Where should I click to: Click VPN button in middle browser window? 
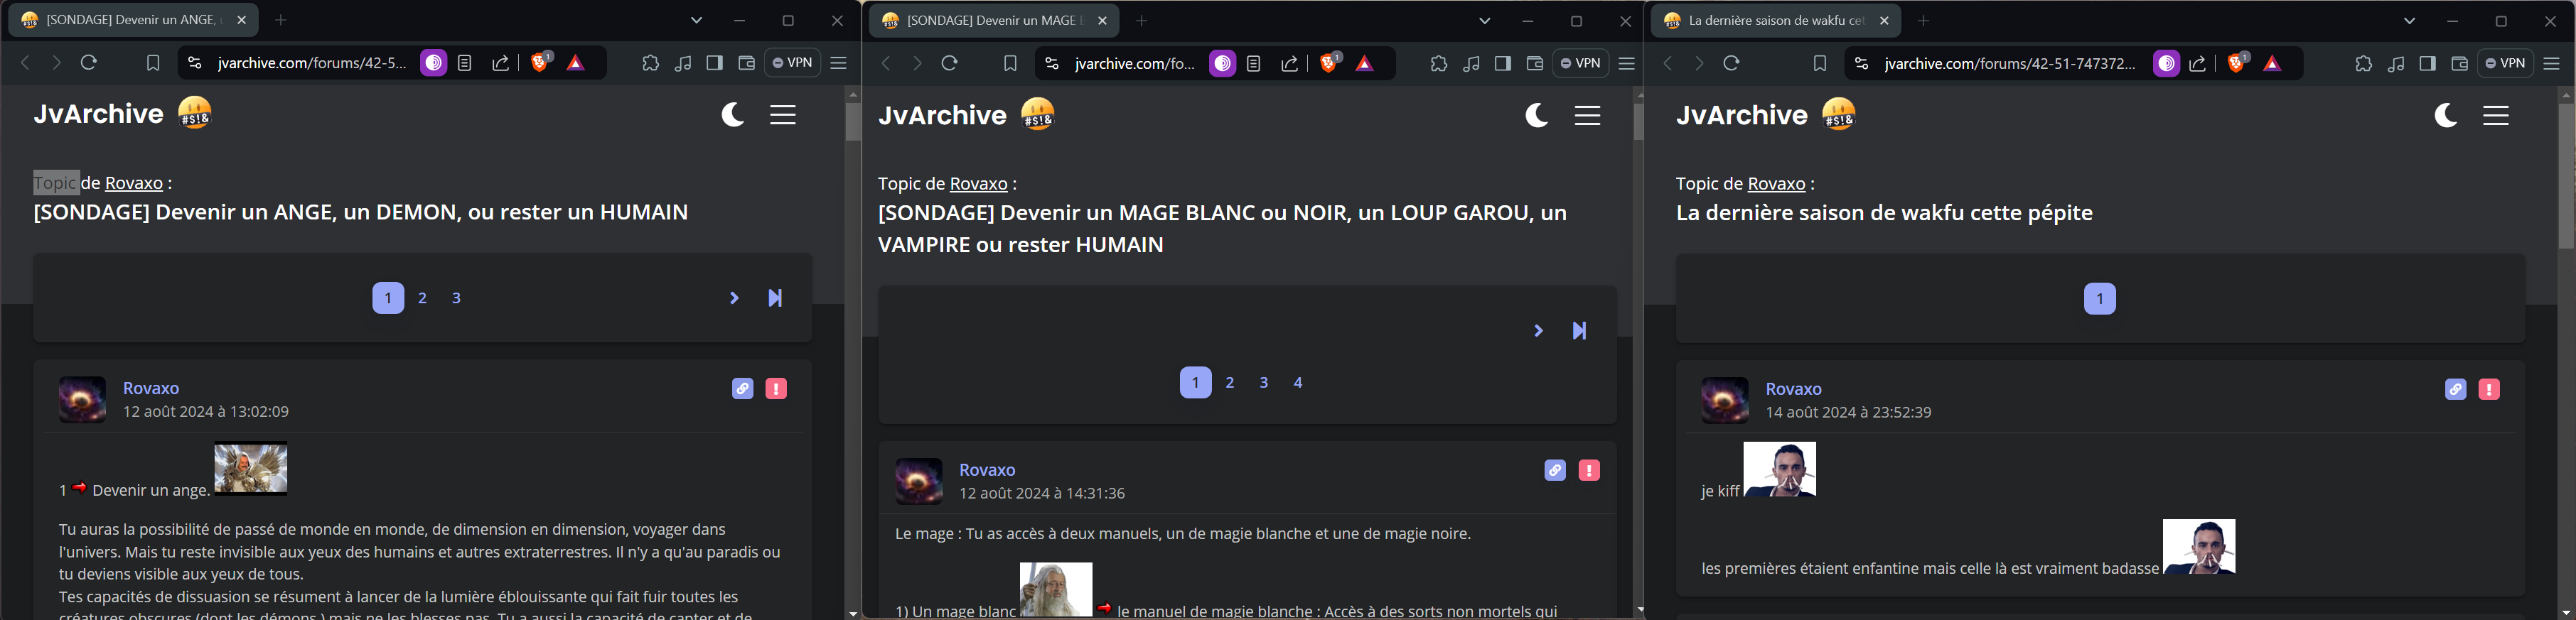(x=1581, y=63)
